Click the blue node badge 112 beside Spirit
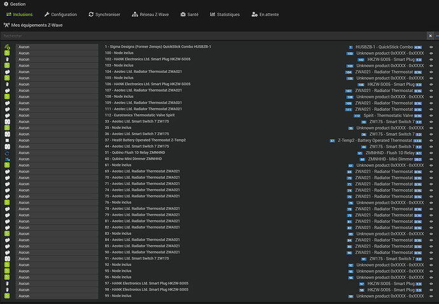The width and height of the screenshot is (439, 304). (x=357, y=116)
